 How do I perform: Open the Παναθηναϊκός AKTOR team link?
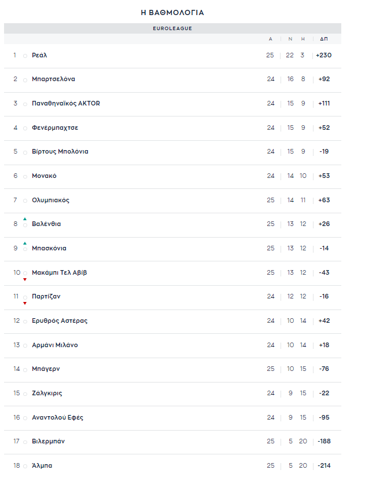click(66, 103)
